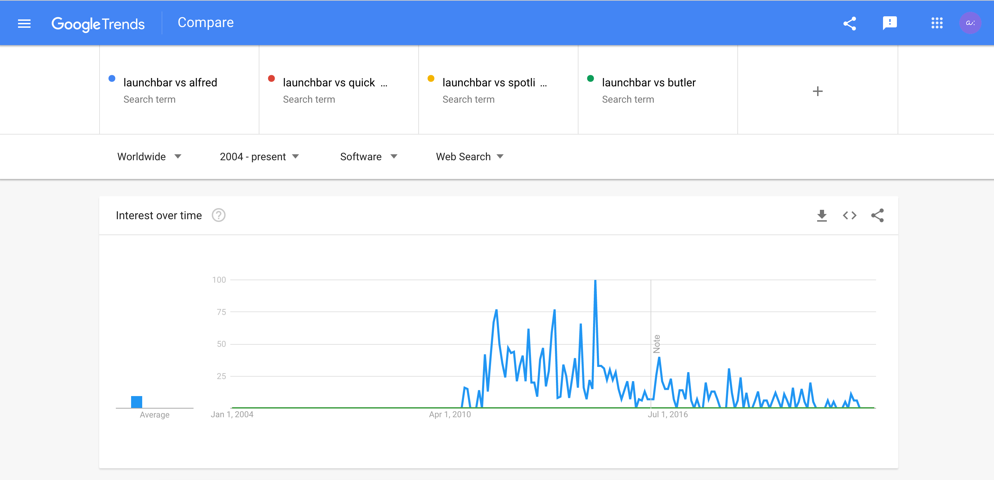
Task: Edit the launchbar vs quick search term
Action: tap(329, 83)
